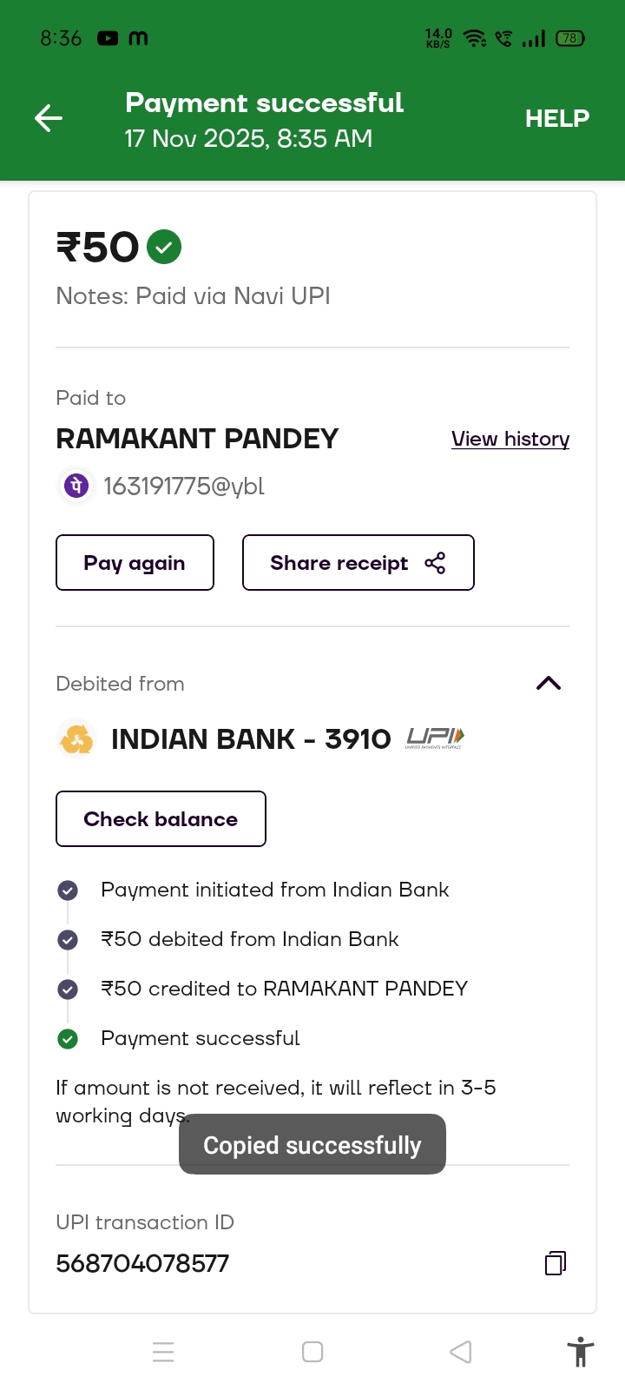625x1390 pixels.
Task: Tap the green payment success checkmark
Action: click(164, 247)
